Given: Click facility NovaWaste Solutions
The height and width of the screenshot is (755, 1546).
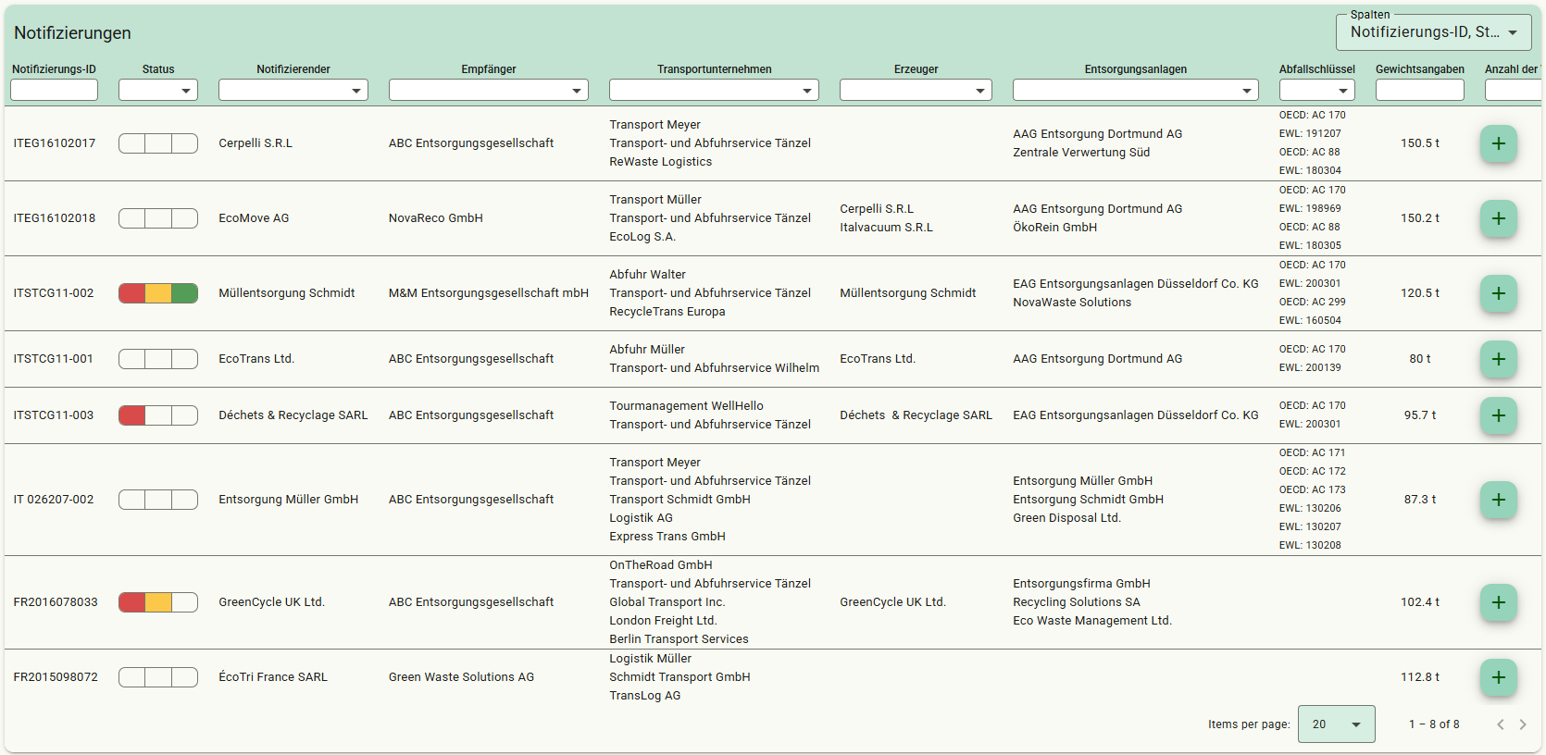Looking at the screenshot, I should pyautogui.click(x=1072, y=303).
